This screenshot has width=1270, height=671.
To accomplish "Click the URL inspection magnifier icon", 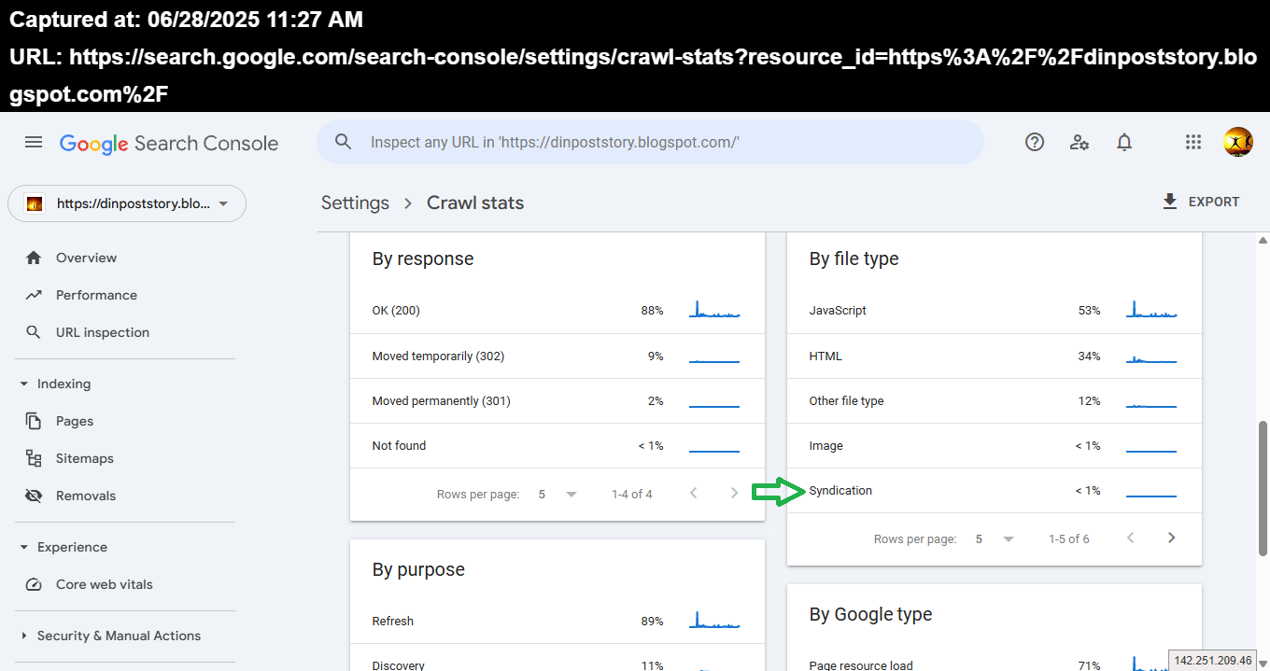I will click(34, 332).
